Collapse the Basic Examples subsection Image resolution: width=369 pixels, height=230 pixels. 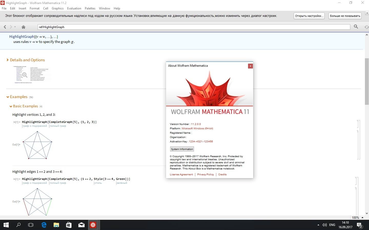24,106
